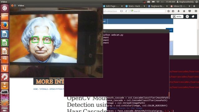The image size is (199, 112).
Task: Open a new Firefox tab with plus
Action: (x=194, y=6)
